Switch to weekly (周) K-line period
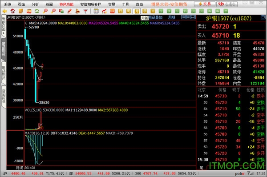 [x=129, y=11]
